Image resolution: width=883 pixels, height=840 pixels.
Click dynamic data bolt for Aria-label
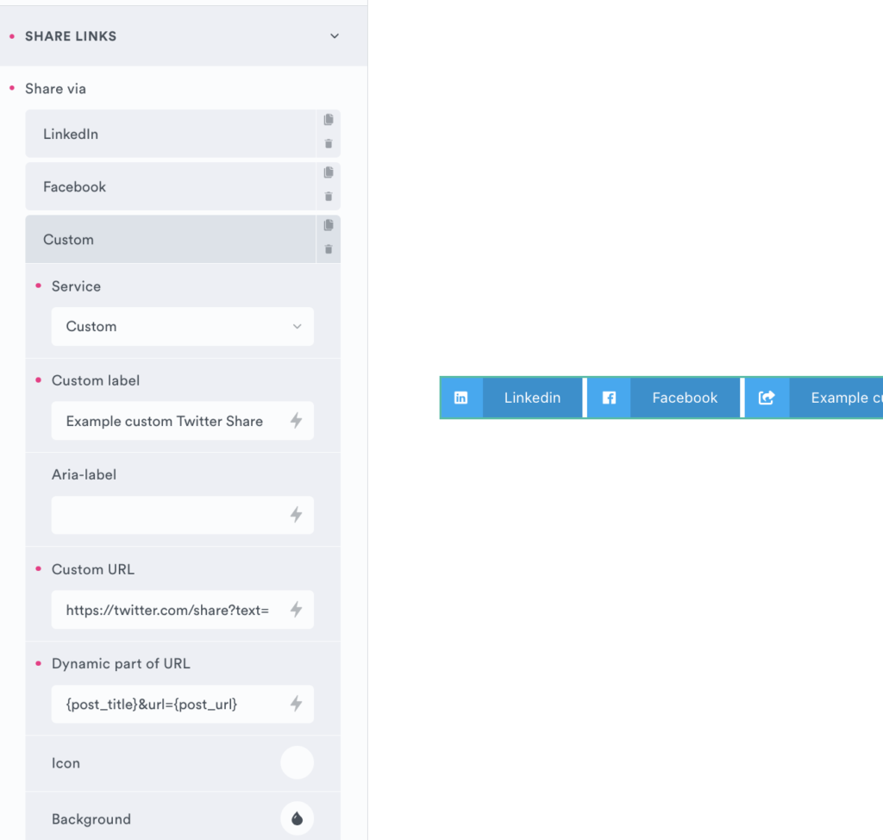(296, 515)
